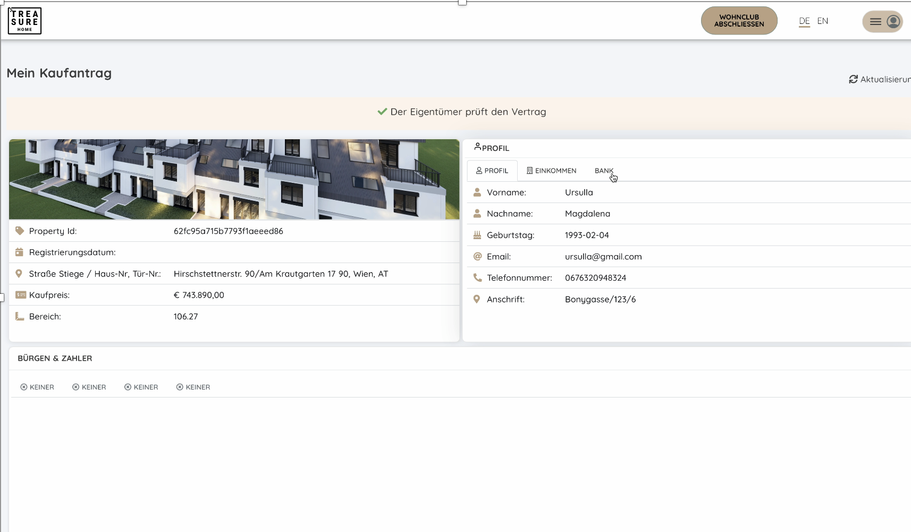The height and width of the screenshot is (532, 911).
Task: Switch to the EINKOMMEN tab
Action: click(551, 171)
